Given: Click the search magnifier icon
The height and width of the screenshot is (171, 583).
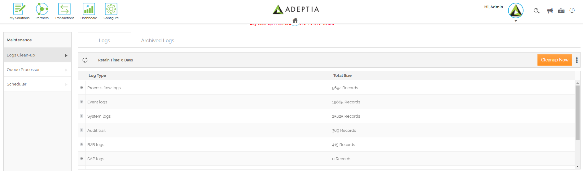Looking at the screenshot, I should (x=537, y=11).
